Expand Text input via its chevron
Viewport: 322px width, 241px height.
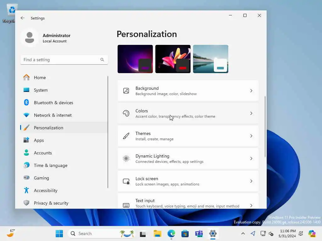point(251,205)
